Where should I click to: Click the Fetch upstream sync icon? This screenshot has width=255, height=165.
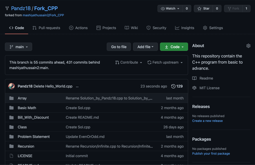coord(149,62)
